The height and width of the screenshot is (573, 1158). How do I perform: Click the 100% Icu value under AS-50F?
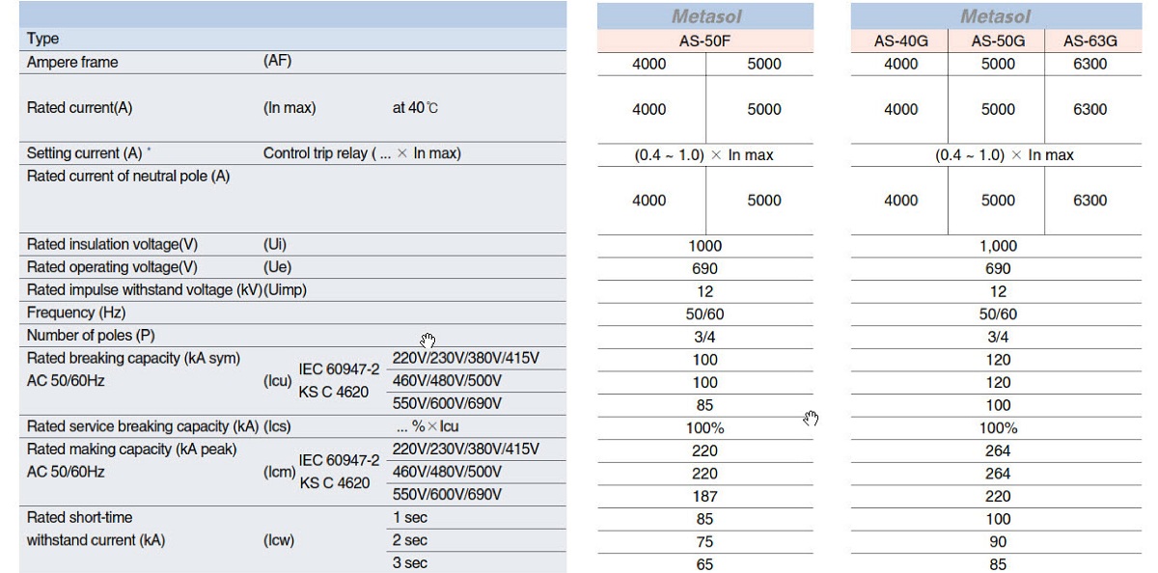pyautogui.click(x=705, y=427)
